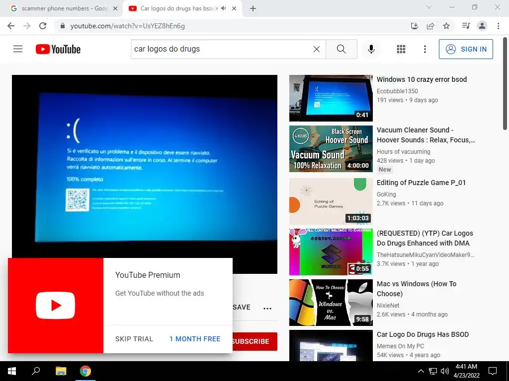
Task: Open (REQUESTED) (YTP) Car Logos title
Action: tap(425, 238)
